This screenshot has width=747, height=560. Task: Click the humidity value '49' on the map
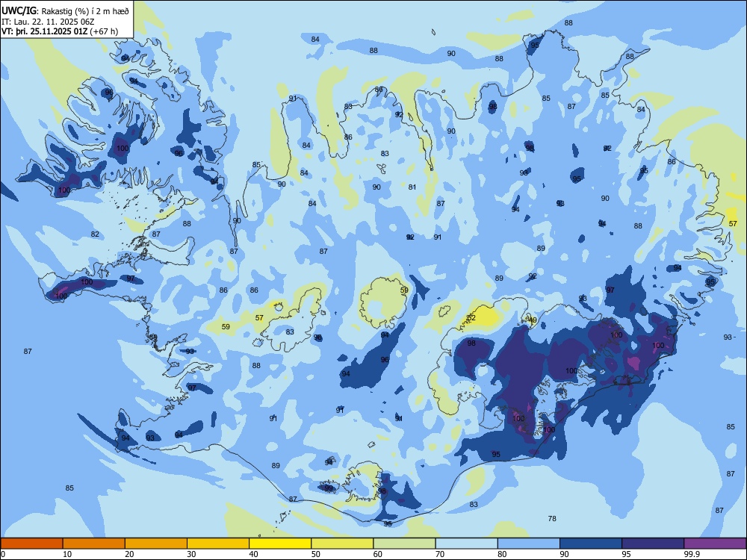coord(533,320)
